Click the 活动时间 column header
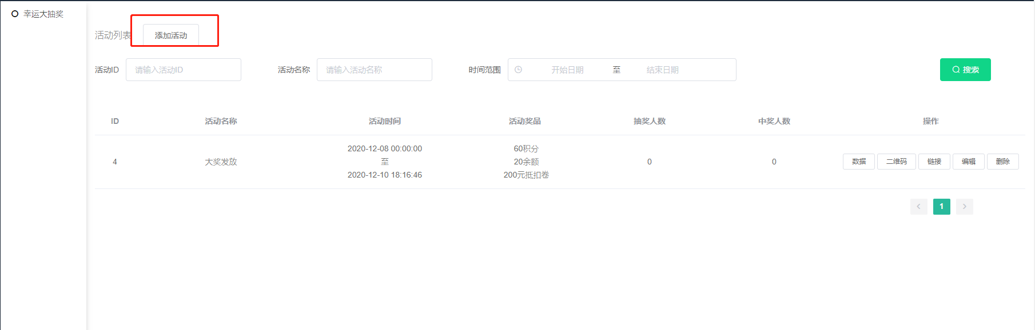Image resolution: width=1035 pixels, height=330 pixels. point(385,121)
